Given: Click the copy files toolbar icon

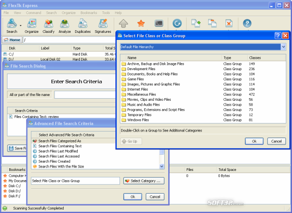Looking at the screenshot, I should pyautogui.click(x=196, y=23).
